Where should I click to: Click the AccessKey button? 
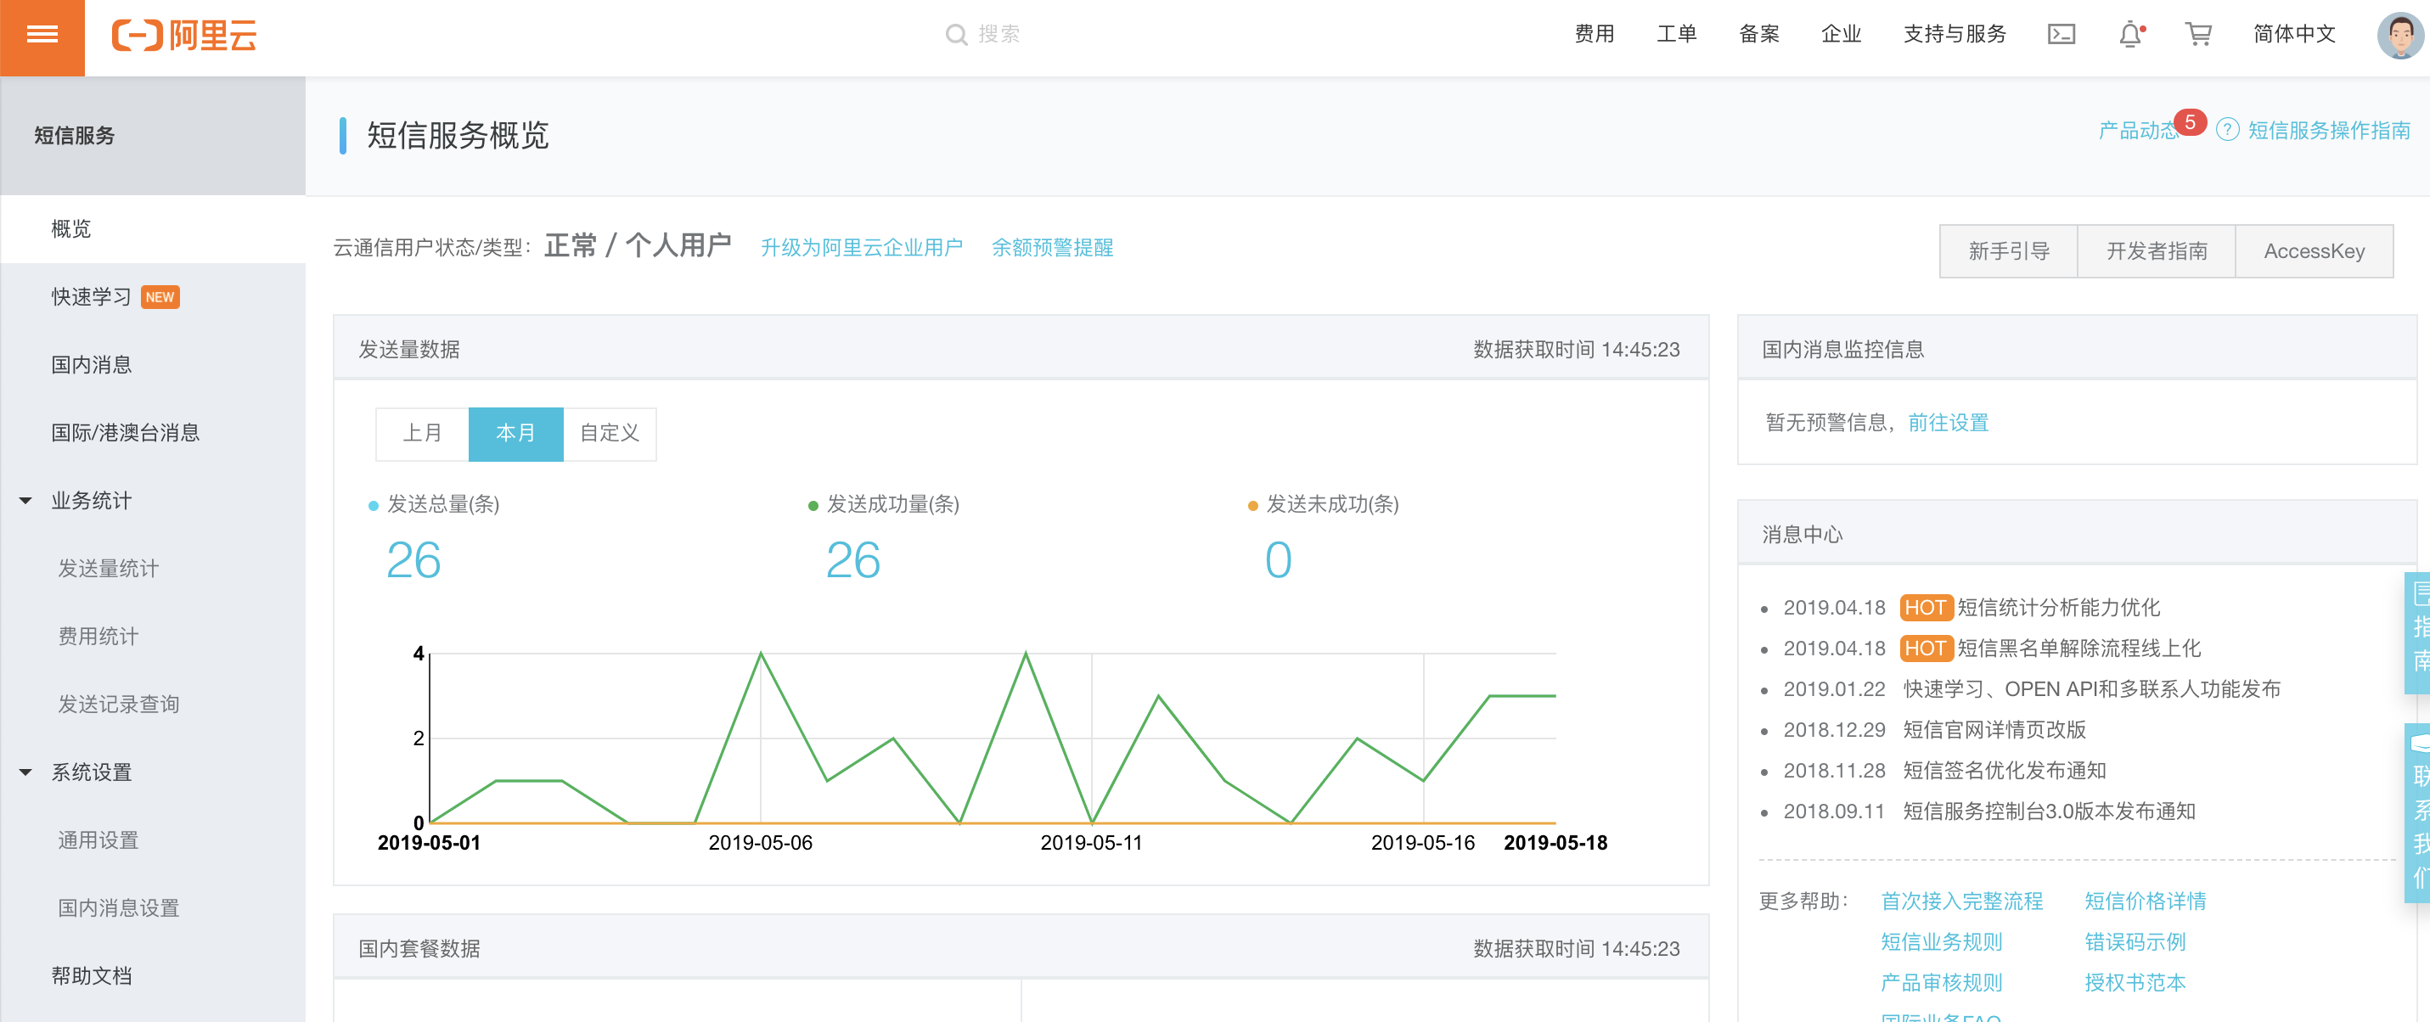pyautogui.click(x=2314, y=250)
